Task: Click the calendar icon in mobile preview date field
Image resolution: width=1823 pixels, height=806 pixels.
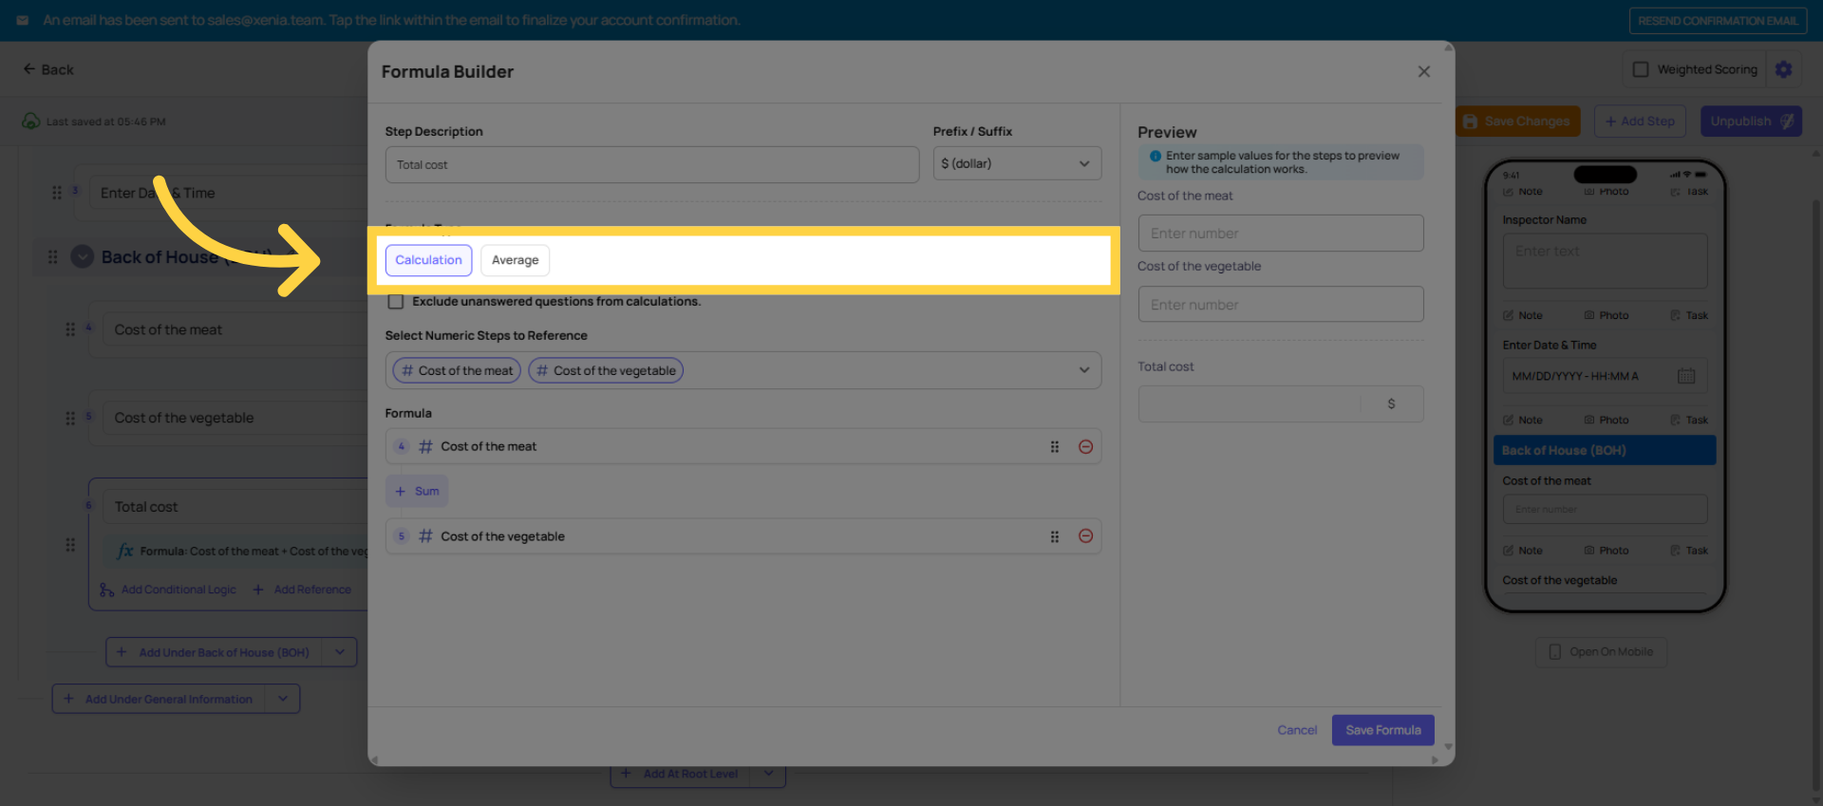Action: coord(1686,376)
